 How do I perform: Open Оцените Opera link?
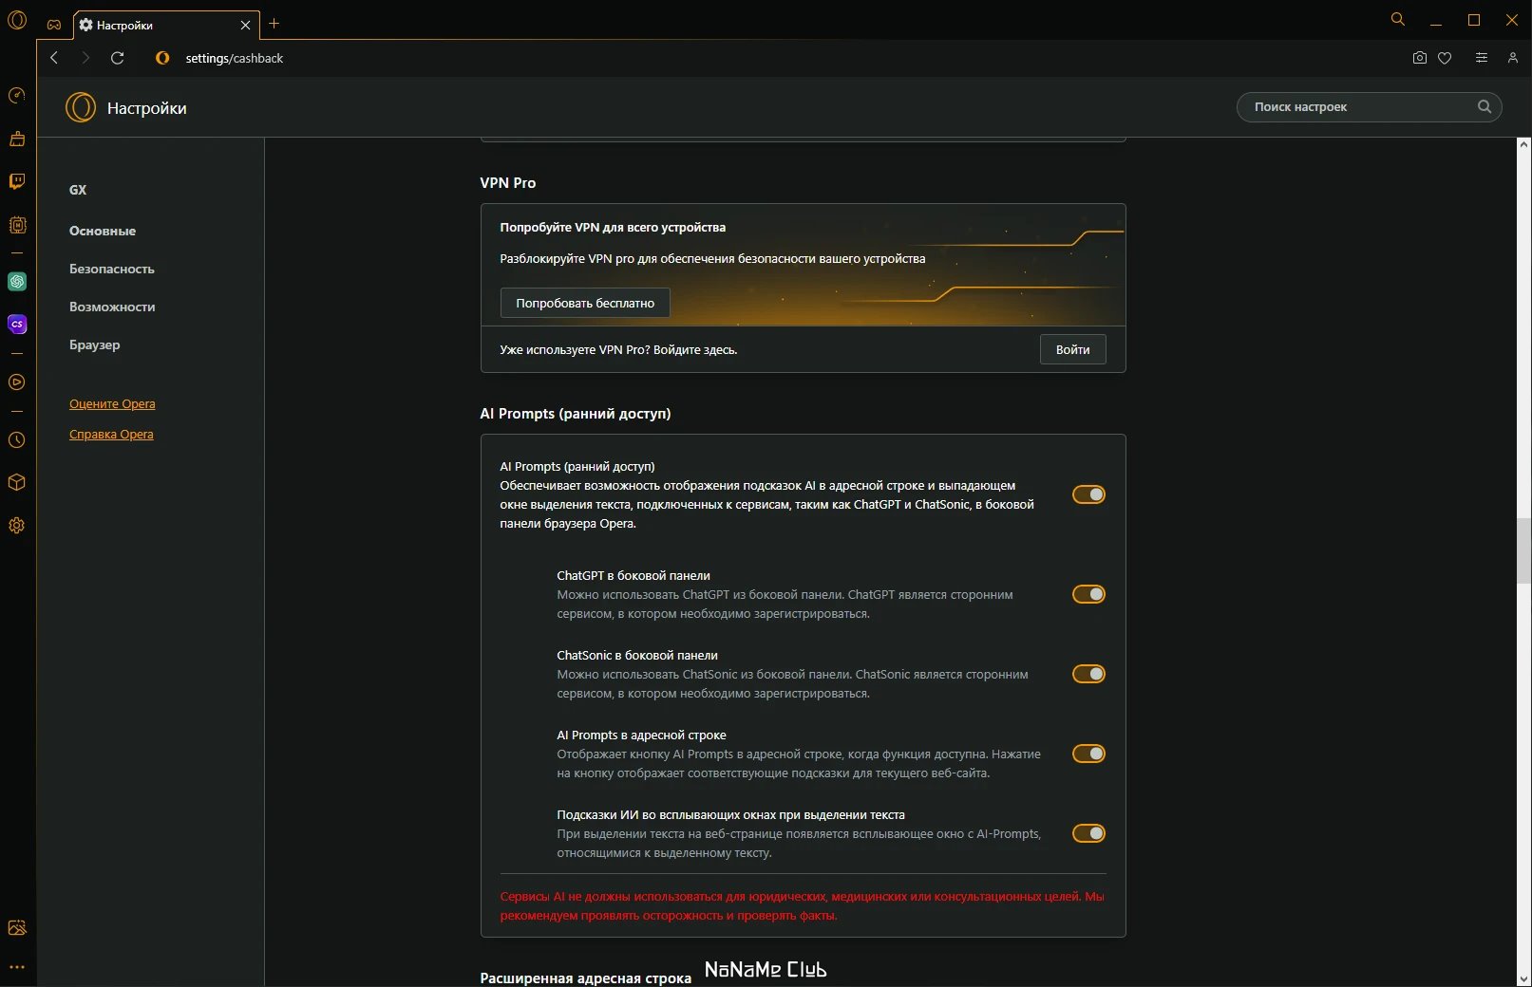(x=112, y=403)
